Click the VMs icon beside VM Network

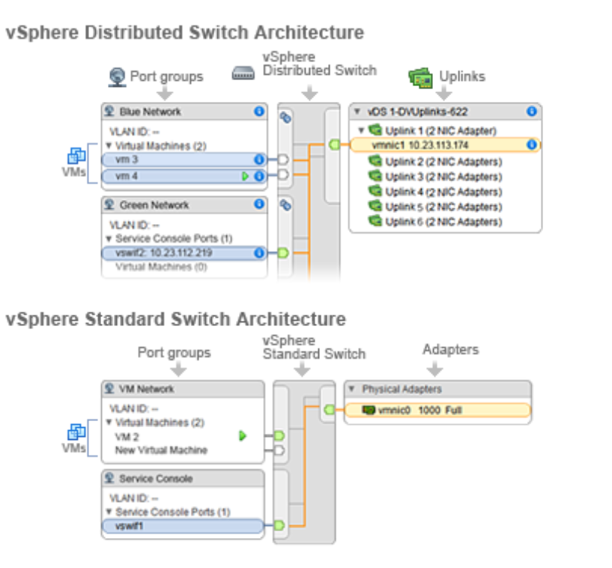76,432
